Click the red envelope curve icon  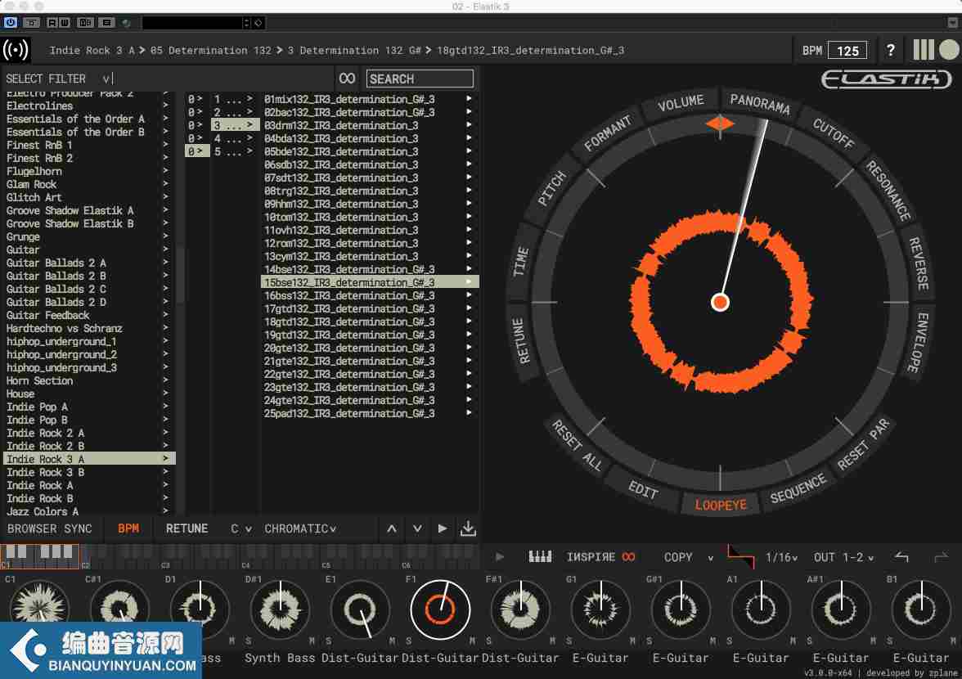(740, 557)
